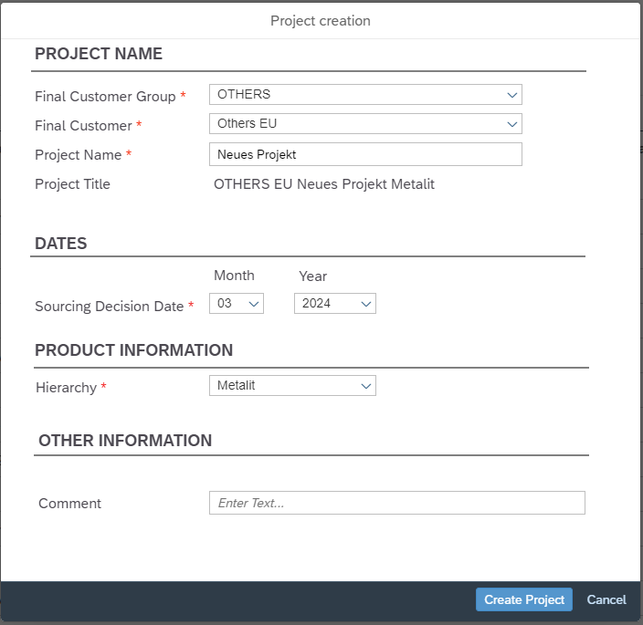The width and height of the screenshot is (643, 625).
Task: Click the Final Customer Group dropdown arrow
Action: [x=511, y=95]
